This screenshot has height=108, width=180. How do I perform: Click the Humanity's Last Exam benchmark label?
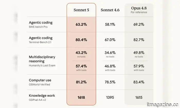pos(42,66)
